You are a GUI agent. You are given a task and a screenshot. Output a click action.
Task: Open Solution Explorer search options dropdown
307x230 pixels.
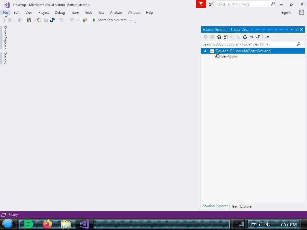[303, 44]
